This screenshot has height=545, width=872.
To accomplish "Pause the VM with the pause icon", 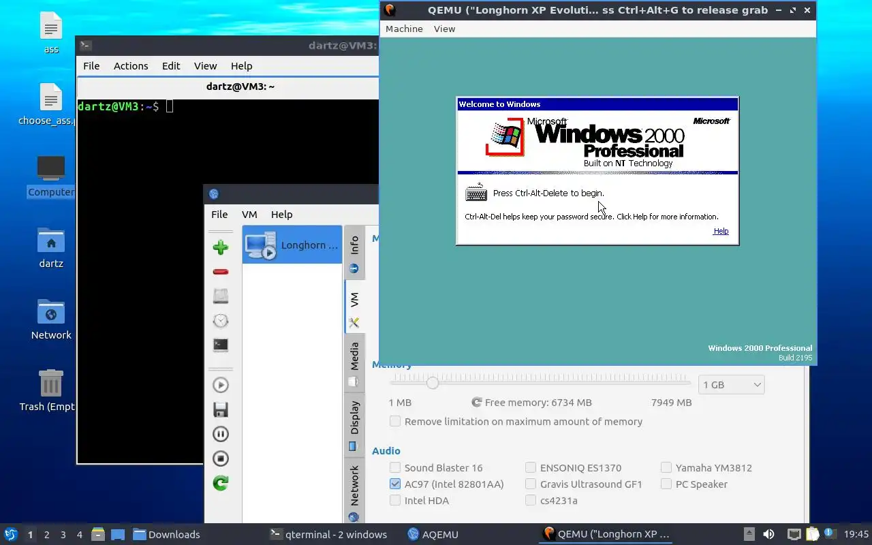I will (x=220, y=434).
